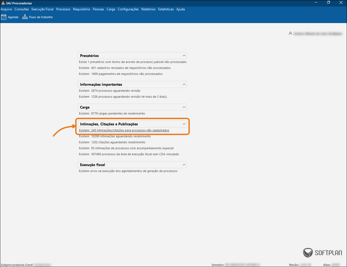Restore down the application window

pos(328,3)
